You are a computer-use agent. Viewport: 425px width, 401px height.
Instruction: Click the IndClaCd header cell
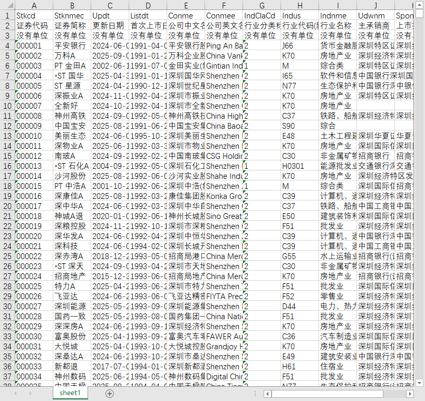(x=262, y=15)
